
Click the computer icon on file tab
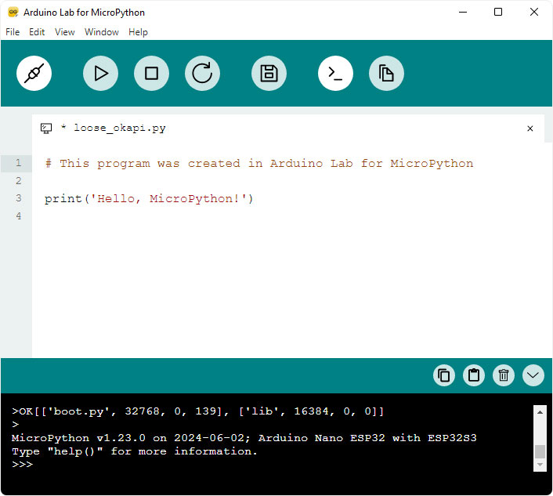click(46, 128)
